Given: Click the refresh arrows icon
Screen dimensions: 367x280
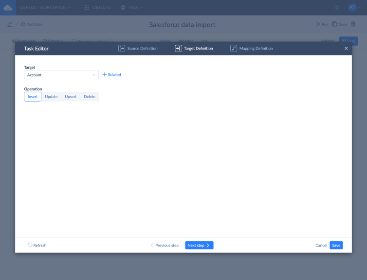Looking at the screenshot, I should pyautogui.click(x=30, y=245).
